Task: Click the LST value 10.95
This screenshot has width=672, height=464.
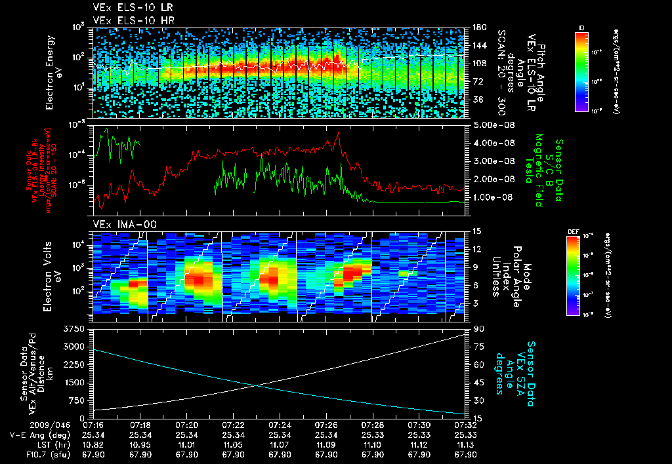Action: [140, 445]
